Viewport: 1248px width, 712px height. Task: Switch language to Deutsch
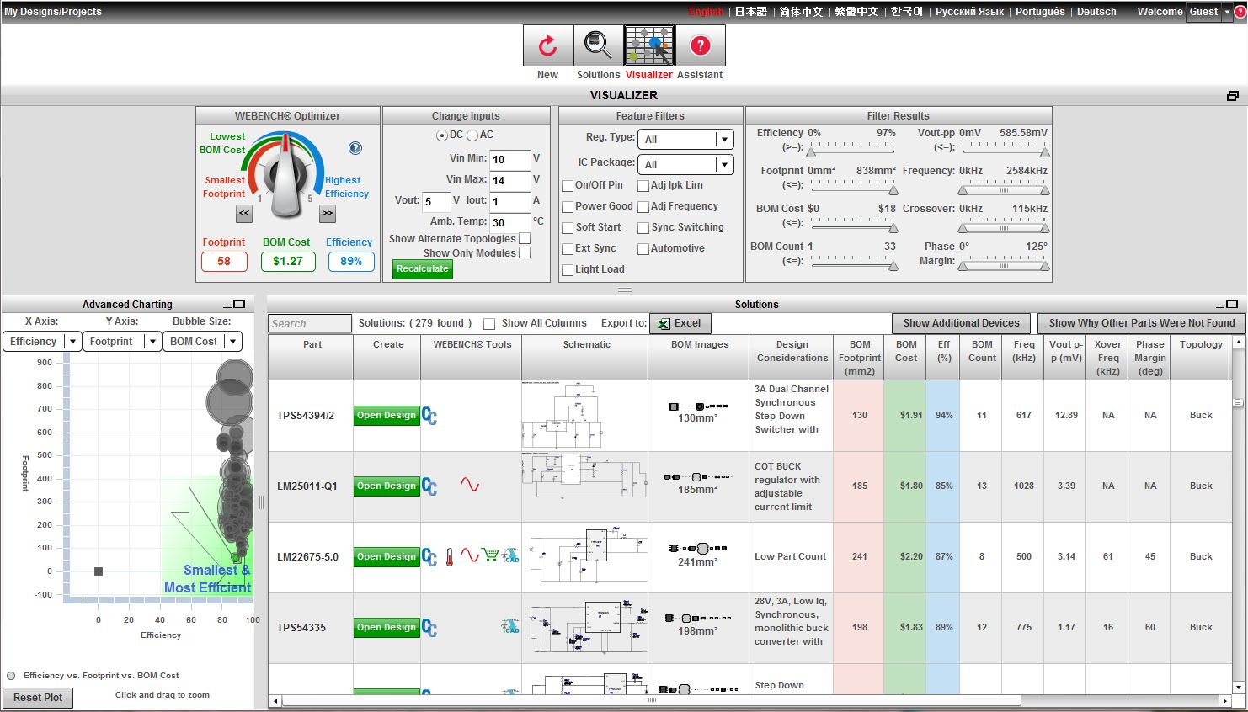[1096, 12]
